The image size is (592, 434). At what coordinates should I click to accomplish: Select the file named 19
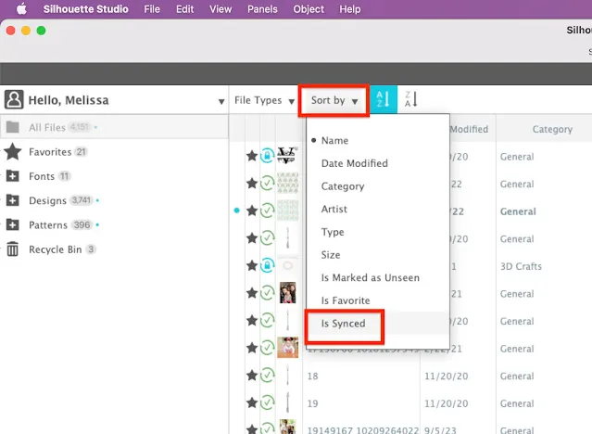click(312, 403)
